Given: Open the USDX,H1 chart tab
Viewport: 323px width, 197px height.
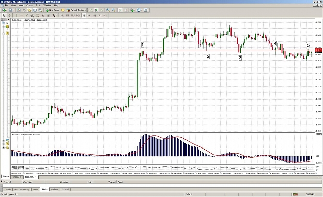Looking at the screenshot, I should pos(17,177).
